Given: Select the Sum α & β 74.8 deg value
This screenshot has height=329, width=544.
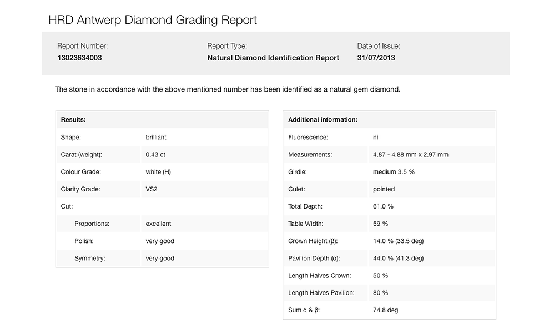Looking at the screenshot, I should 385,310.
